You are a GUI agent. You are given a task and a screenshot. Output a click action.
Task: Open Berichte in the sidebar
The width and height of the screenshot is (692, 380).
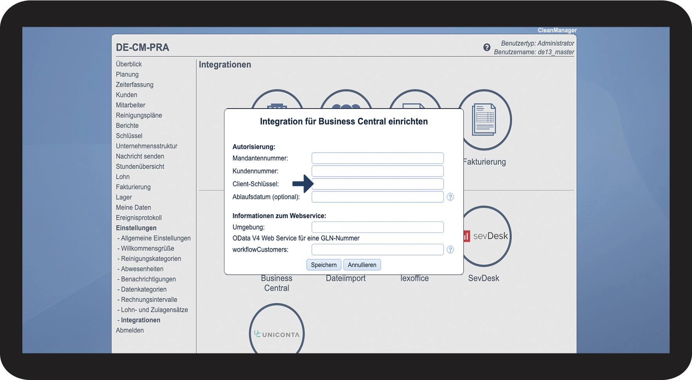coord(127,126)
